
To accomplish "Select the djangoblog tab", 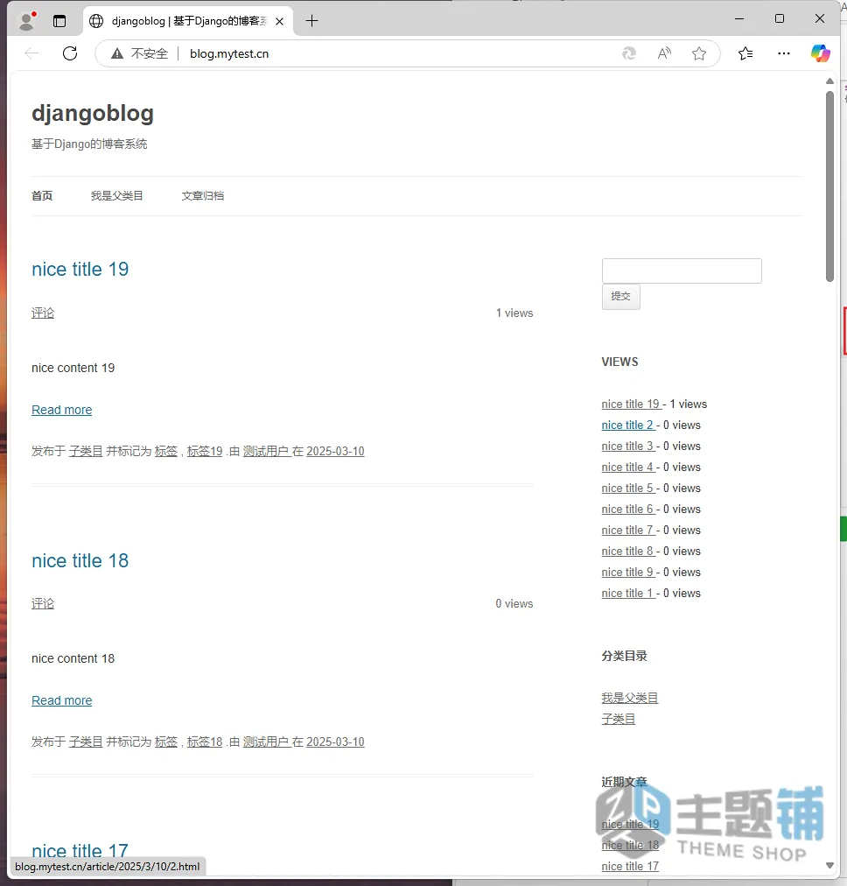I will 188,22.
